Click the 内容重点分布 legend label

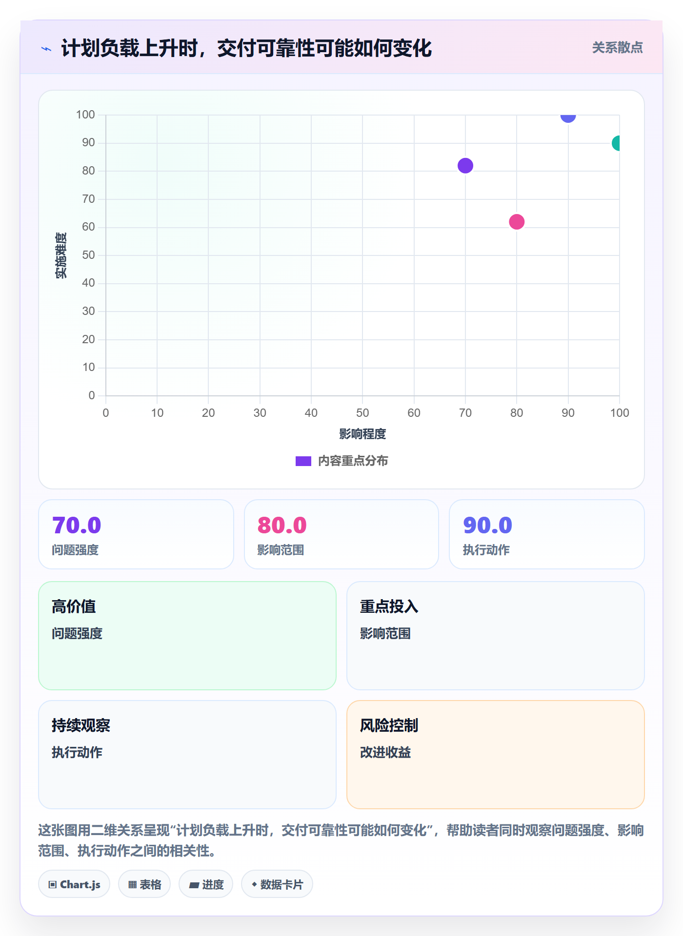[353, 461]
